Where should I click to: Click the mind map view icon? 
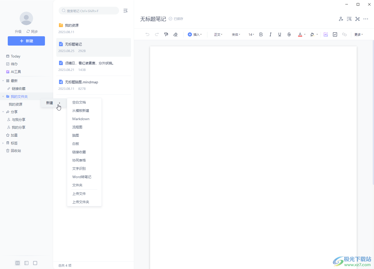(x=357, y=19)
